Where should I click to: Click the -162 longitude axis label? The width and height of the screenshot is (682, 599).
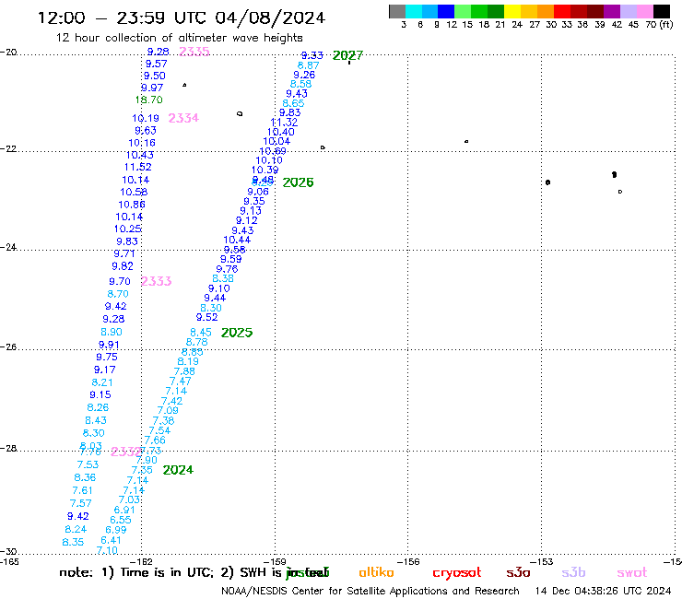point(141,561)
